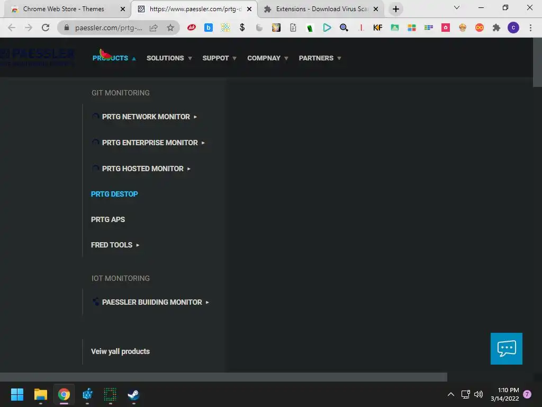
Task: Go back to previous page
Action: click(12, 28)
